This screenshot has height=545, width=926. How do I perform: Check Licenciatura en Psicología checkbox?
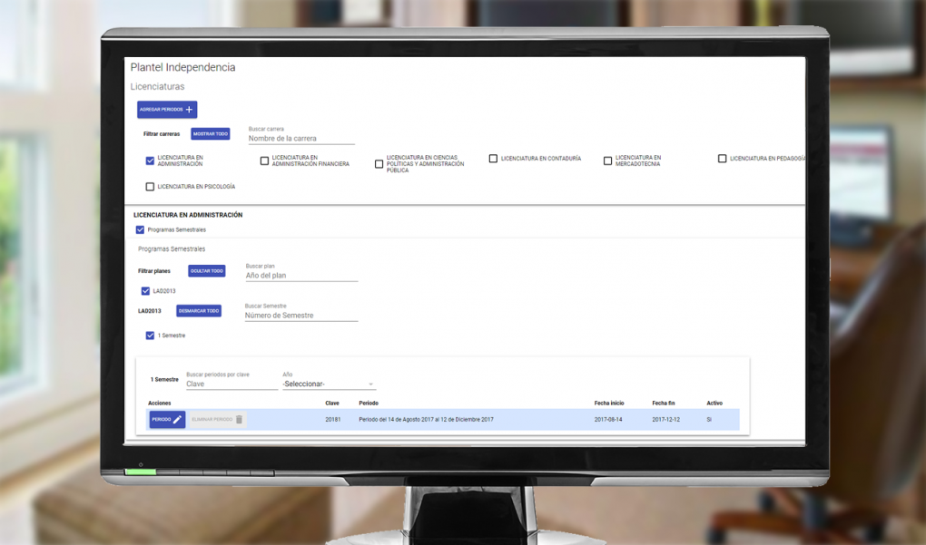(x=150, y=187)
